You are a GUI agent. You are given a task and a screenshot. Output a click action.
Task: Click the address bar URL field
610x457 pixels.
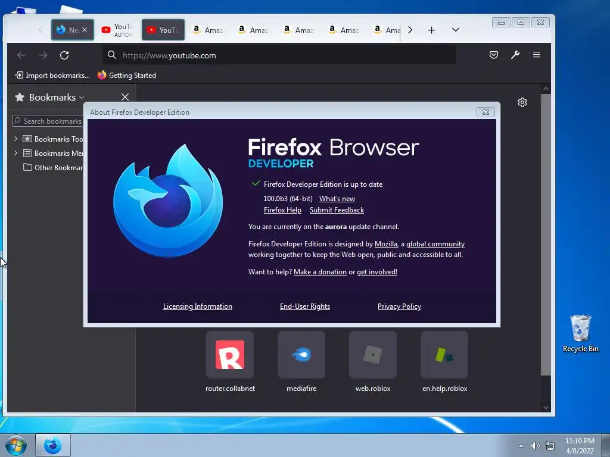point(279,55)
